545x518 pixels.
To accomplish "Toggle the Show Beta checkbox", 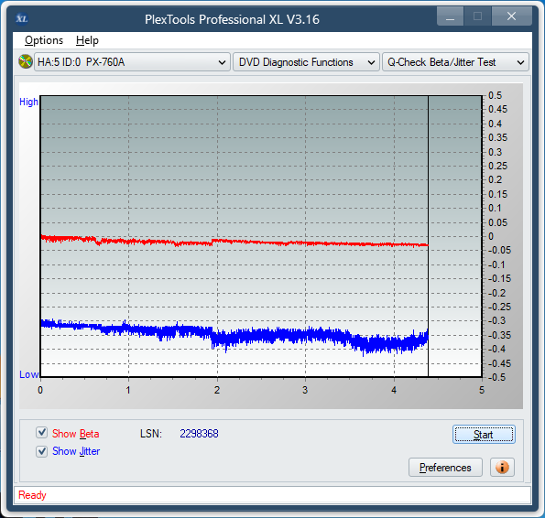I will tap(42, 433).
